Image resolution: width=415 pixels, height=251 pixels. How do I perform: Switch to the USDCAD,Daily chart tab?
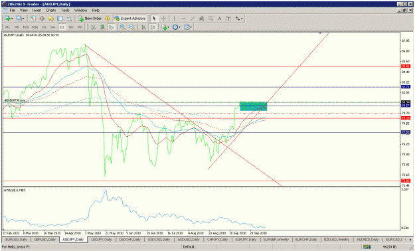point(159,240)
